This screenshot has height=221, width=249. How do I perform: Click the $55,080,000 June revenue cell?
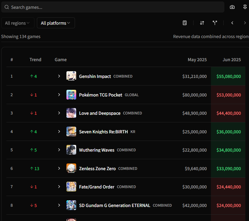pos(229,76)
